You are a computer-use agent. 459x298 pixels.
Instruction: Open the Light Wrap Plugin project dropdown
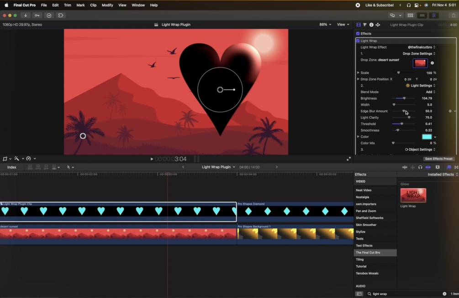(x=218, y=167)
